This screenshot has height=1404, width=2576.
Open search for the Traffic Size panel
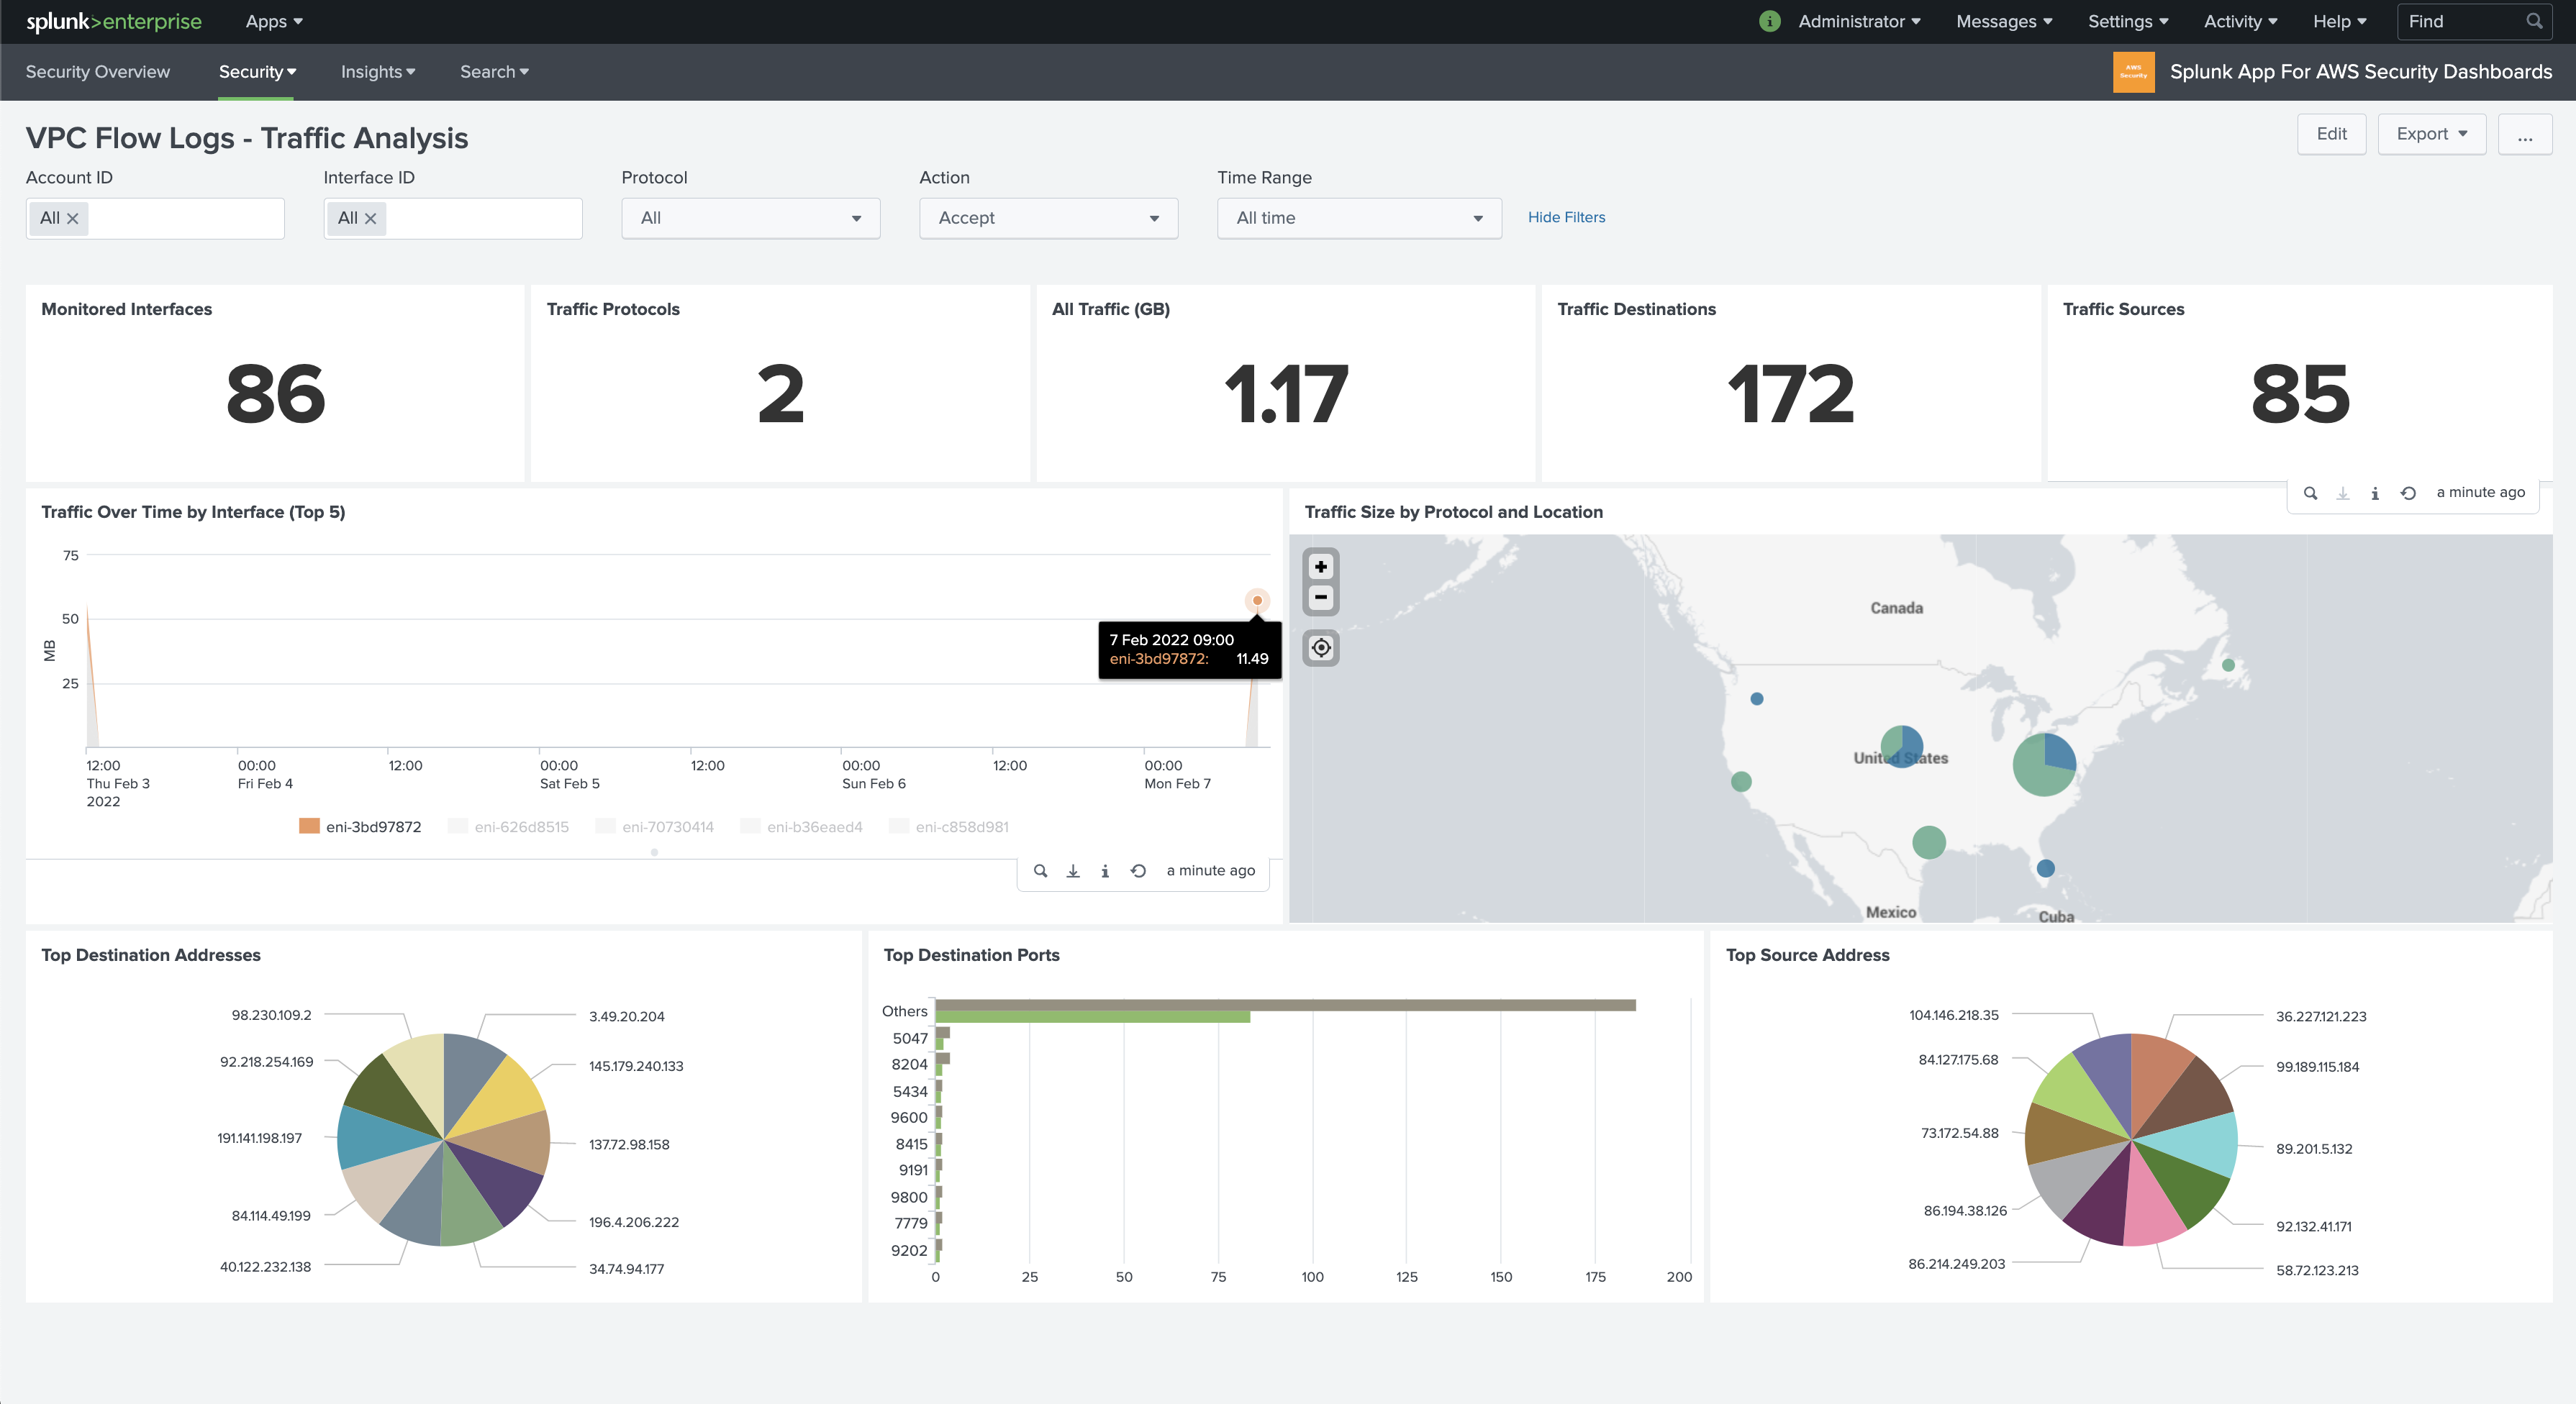point(2310,493)
